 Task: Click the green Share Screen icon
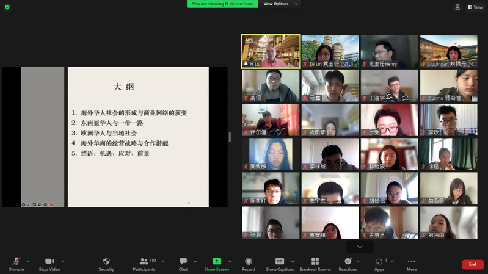tap(216, 261)
